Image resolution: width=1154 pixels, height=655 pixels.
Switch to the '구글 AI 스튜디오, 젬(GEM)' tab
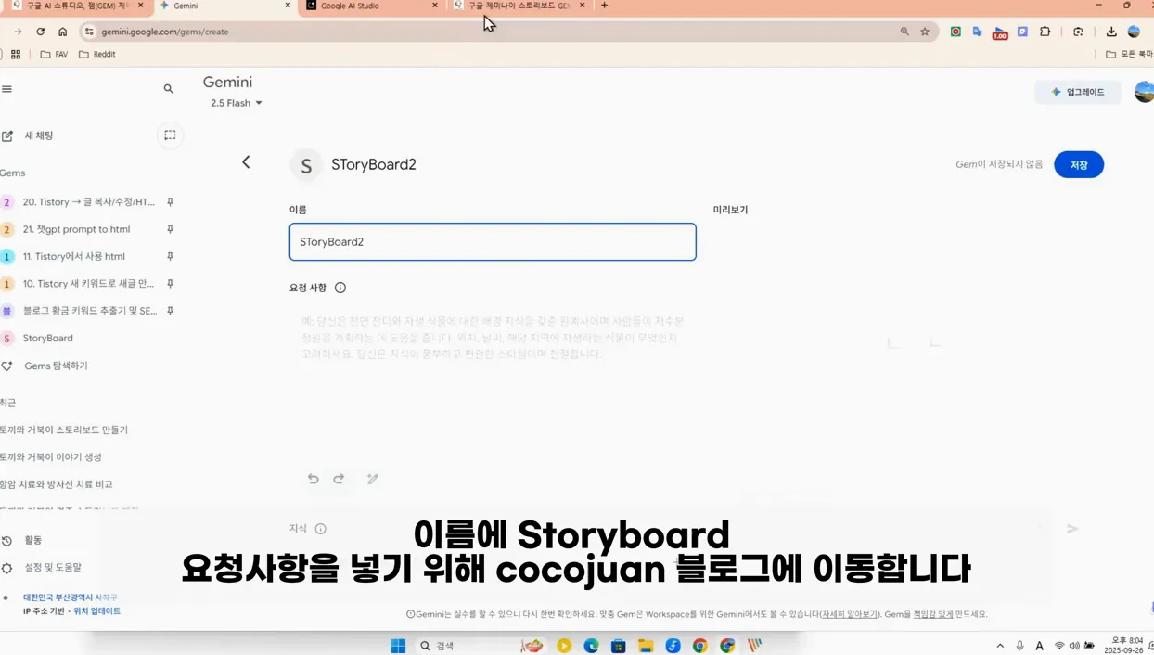(x=79, y=6)
